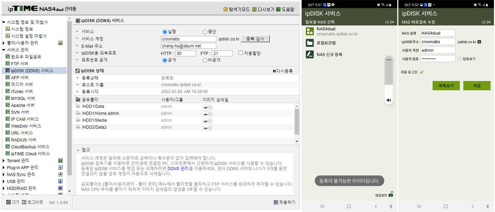Click the /HDD1/Data folder icon
This screenshot has width=495, height=212.
pyautogui.click(x=78, y=106)
